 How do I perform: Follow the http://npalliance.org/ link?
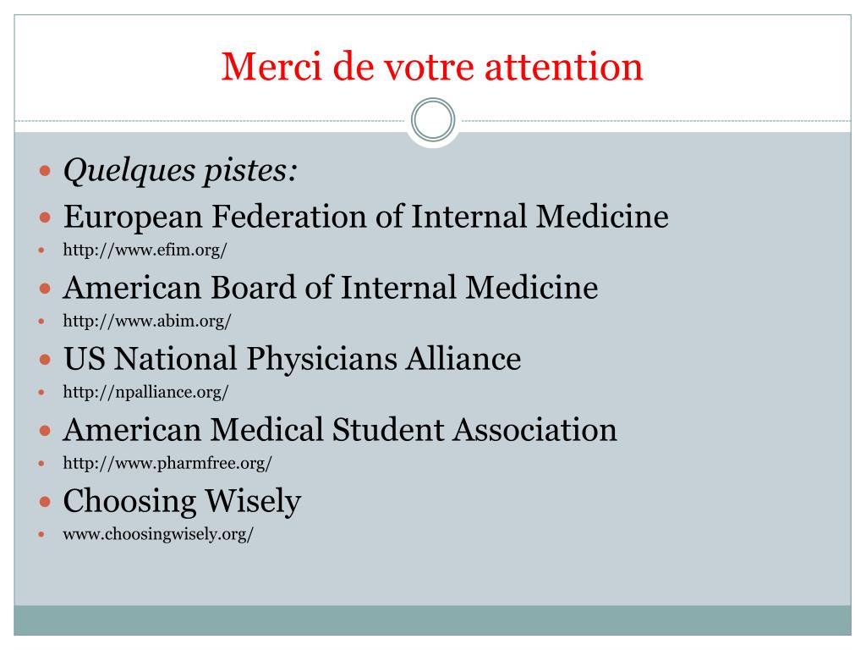tap(145, 393)
